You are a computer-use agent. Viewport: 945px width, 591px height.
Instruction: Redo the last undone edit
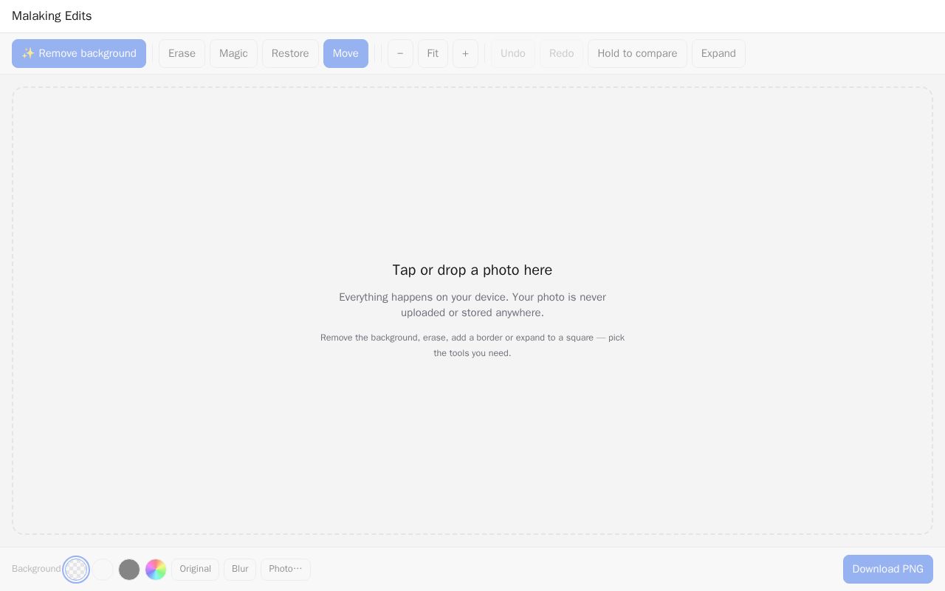point(561,53)
